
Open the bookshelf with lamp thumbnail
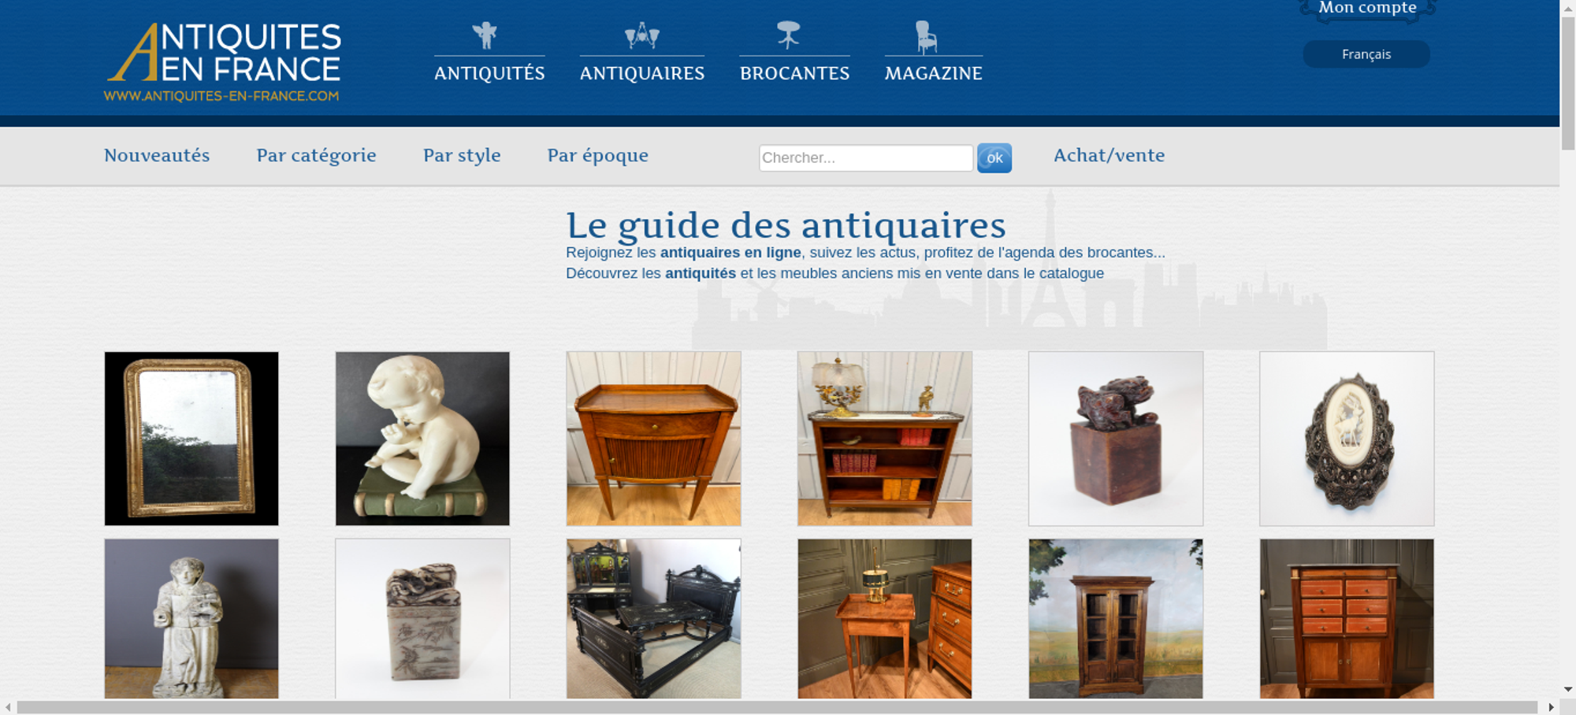coord(884,439)
